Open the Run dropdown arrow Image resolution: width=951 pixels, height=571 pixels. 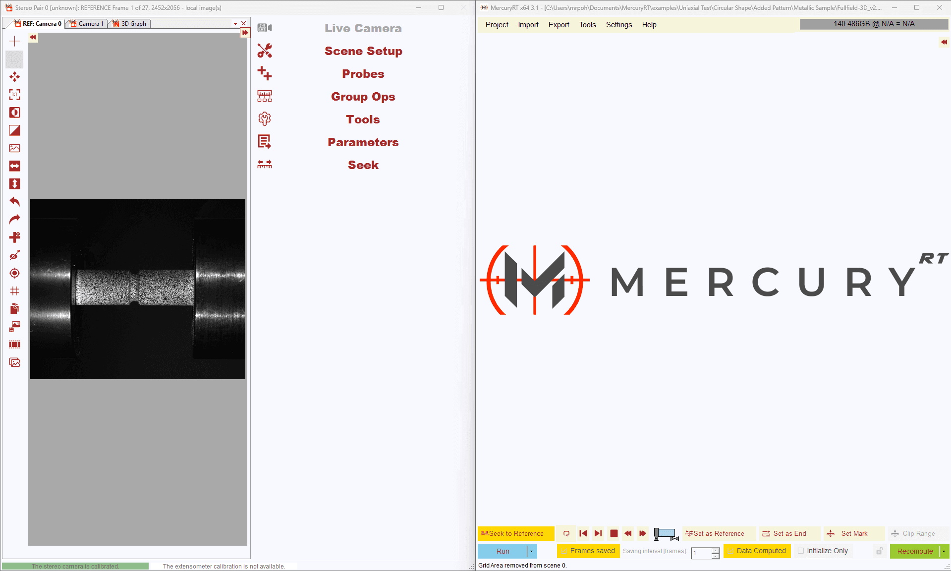(x=532, y=551)
